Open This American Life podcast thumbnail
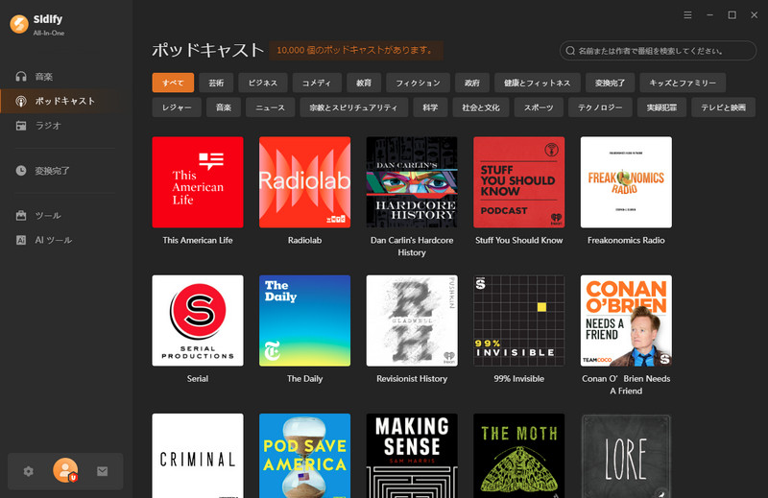This screenshot has width=768, height=498. pos(198,182)
